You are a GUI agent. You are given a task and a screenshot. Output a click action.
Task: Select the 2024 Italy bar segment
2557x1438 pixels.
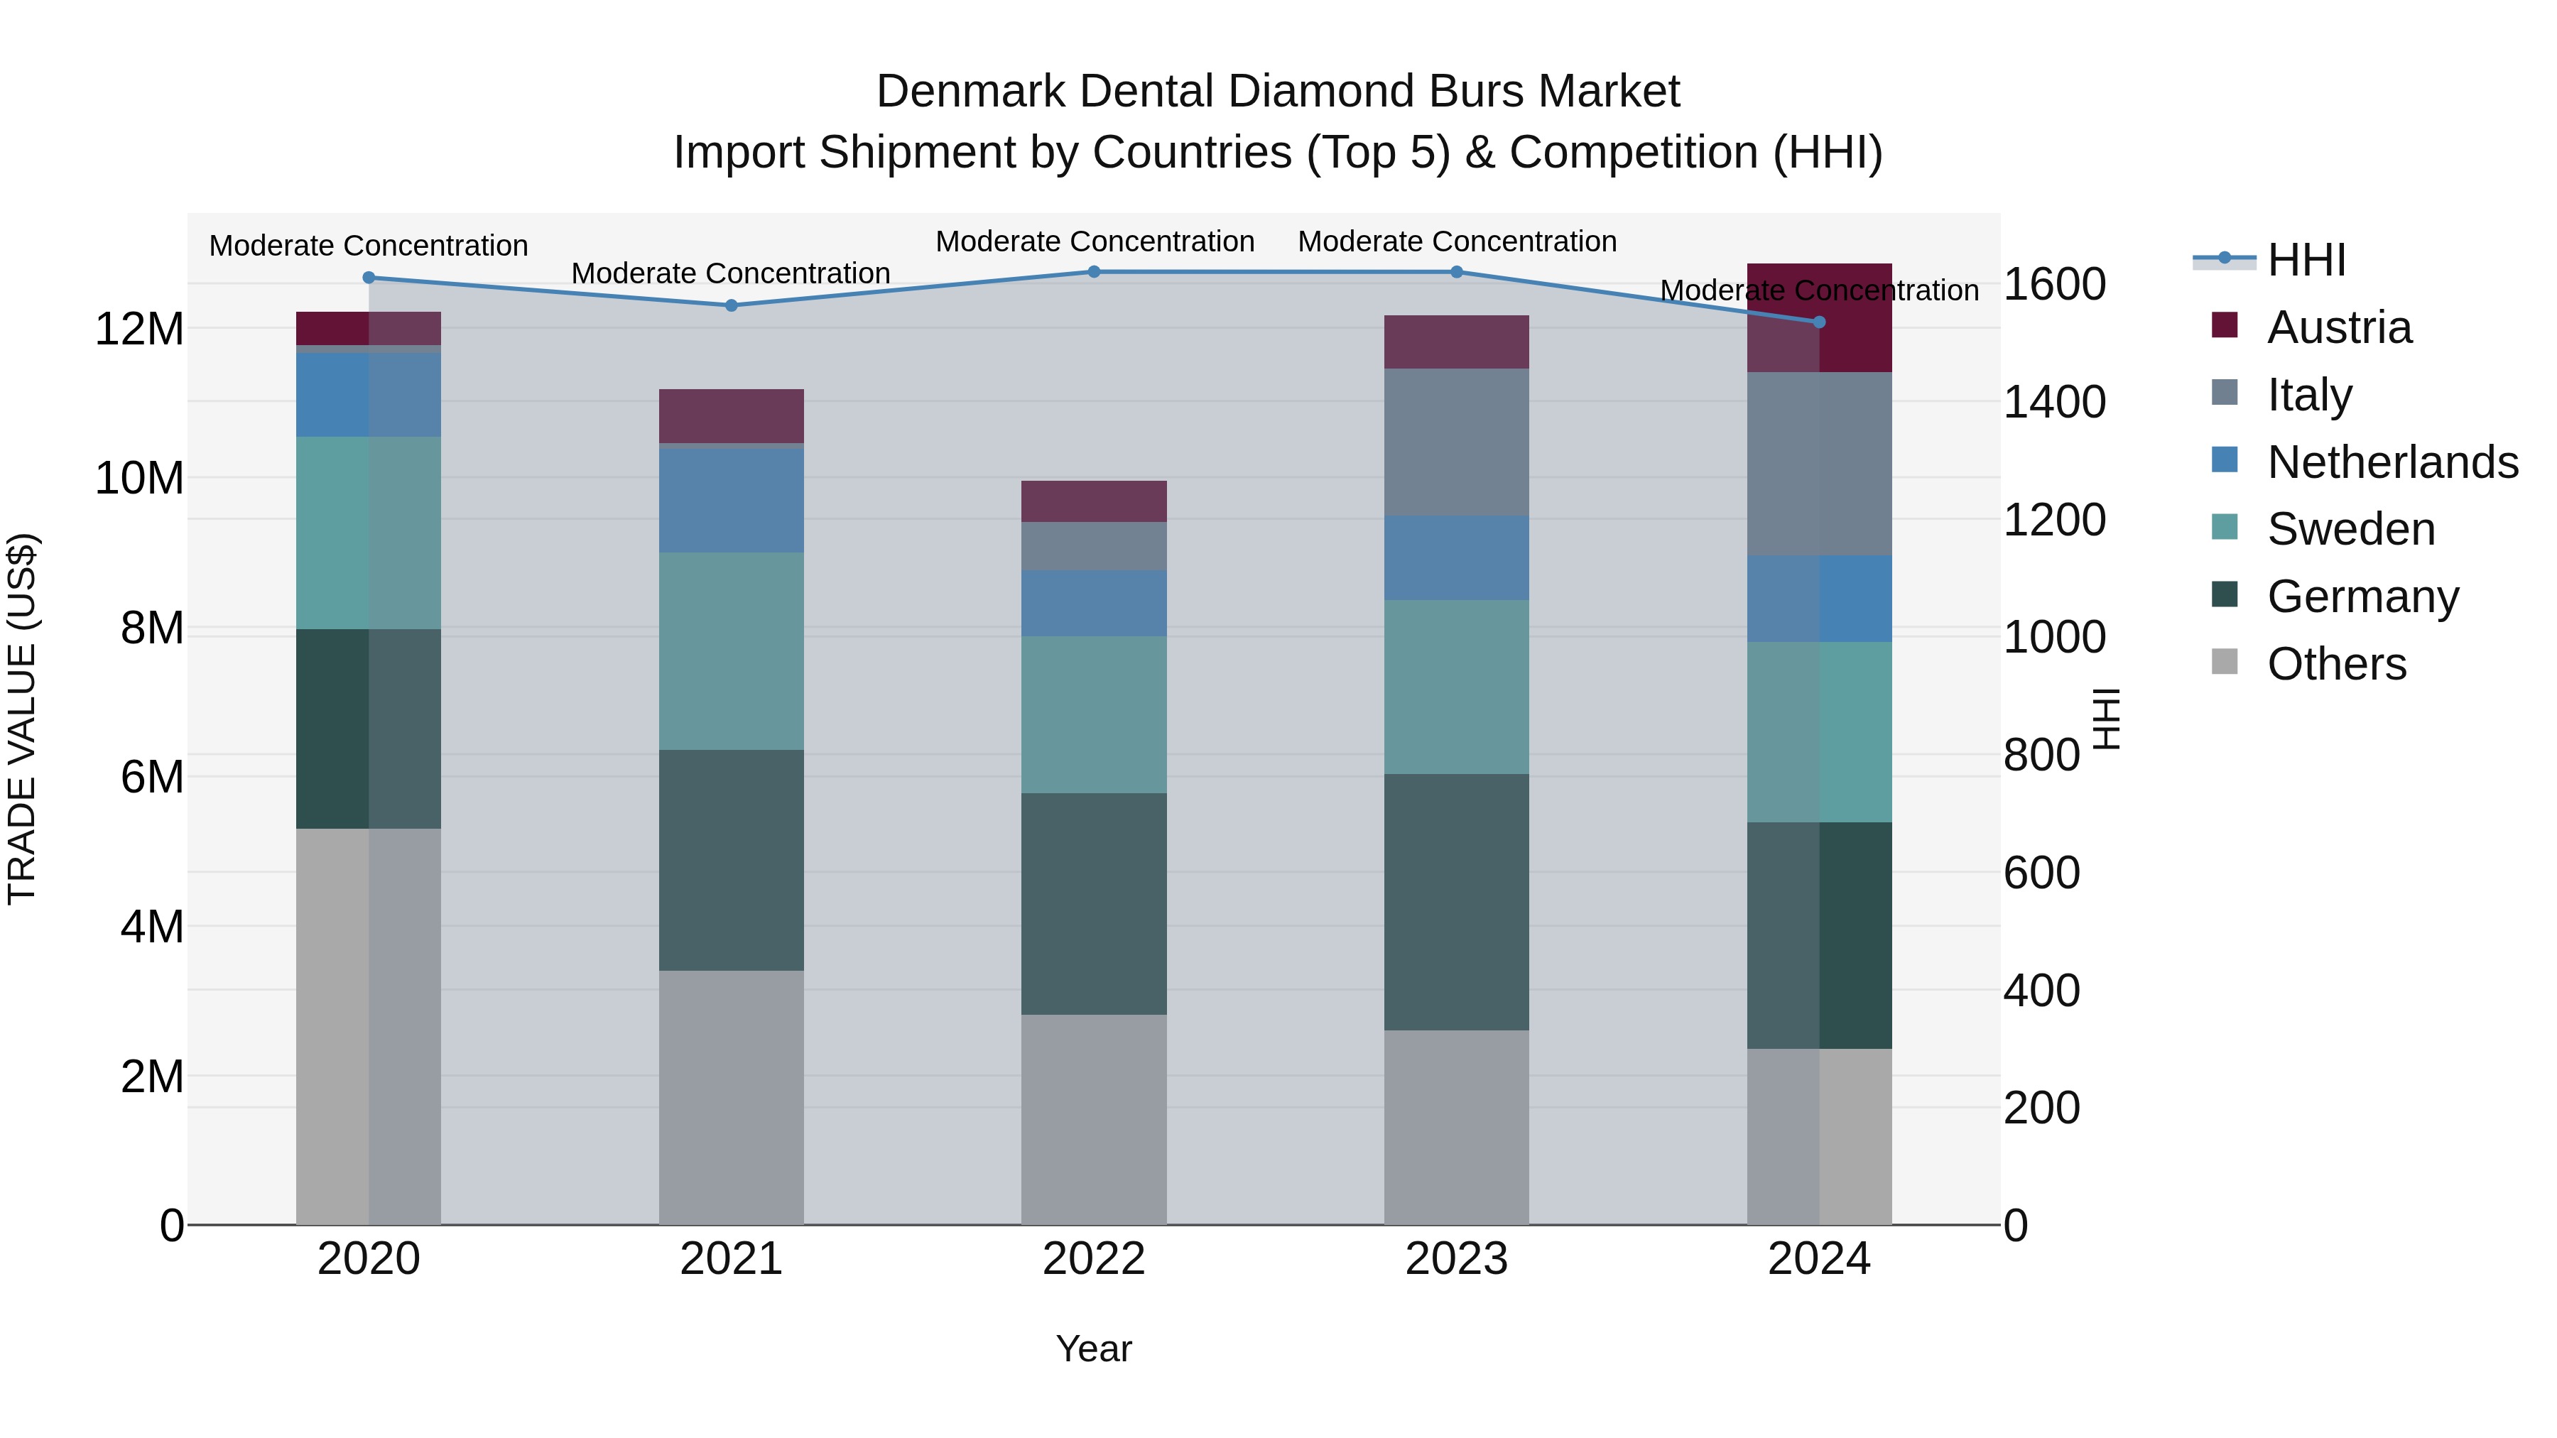(x=1820, y=464)
